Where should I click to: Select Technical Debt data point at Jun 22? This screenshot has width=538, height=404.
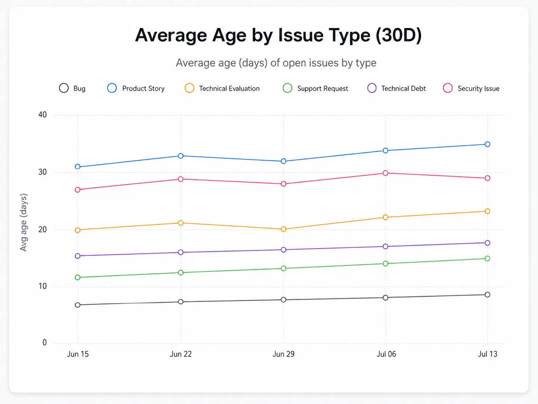click(180, 252)
